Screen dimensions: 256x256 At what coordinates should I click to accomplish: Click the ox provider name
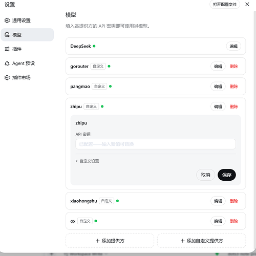click(73, 221)
